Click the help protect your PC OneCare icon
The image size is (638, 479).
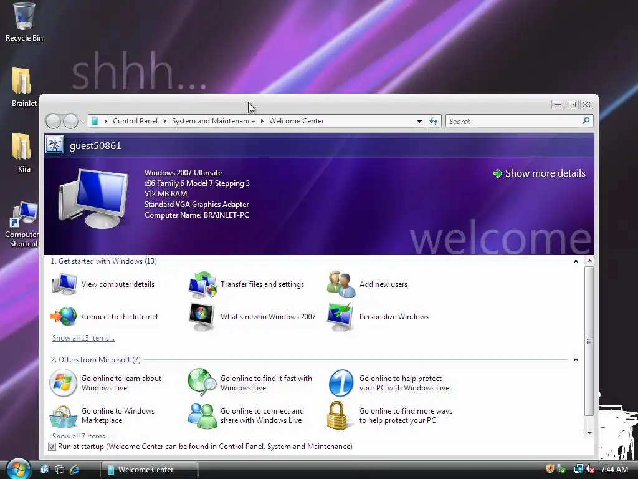(341, 383)
